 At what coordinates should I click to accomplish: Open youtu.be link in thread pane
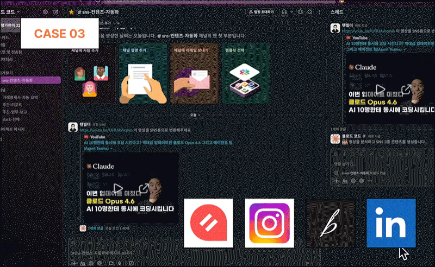[369, 31]
